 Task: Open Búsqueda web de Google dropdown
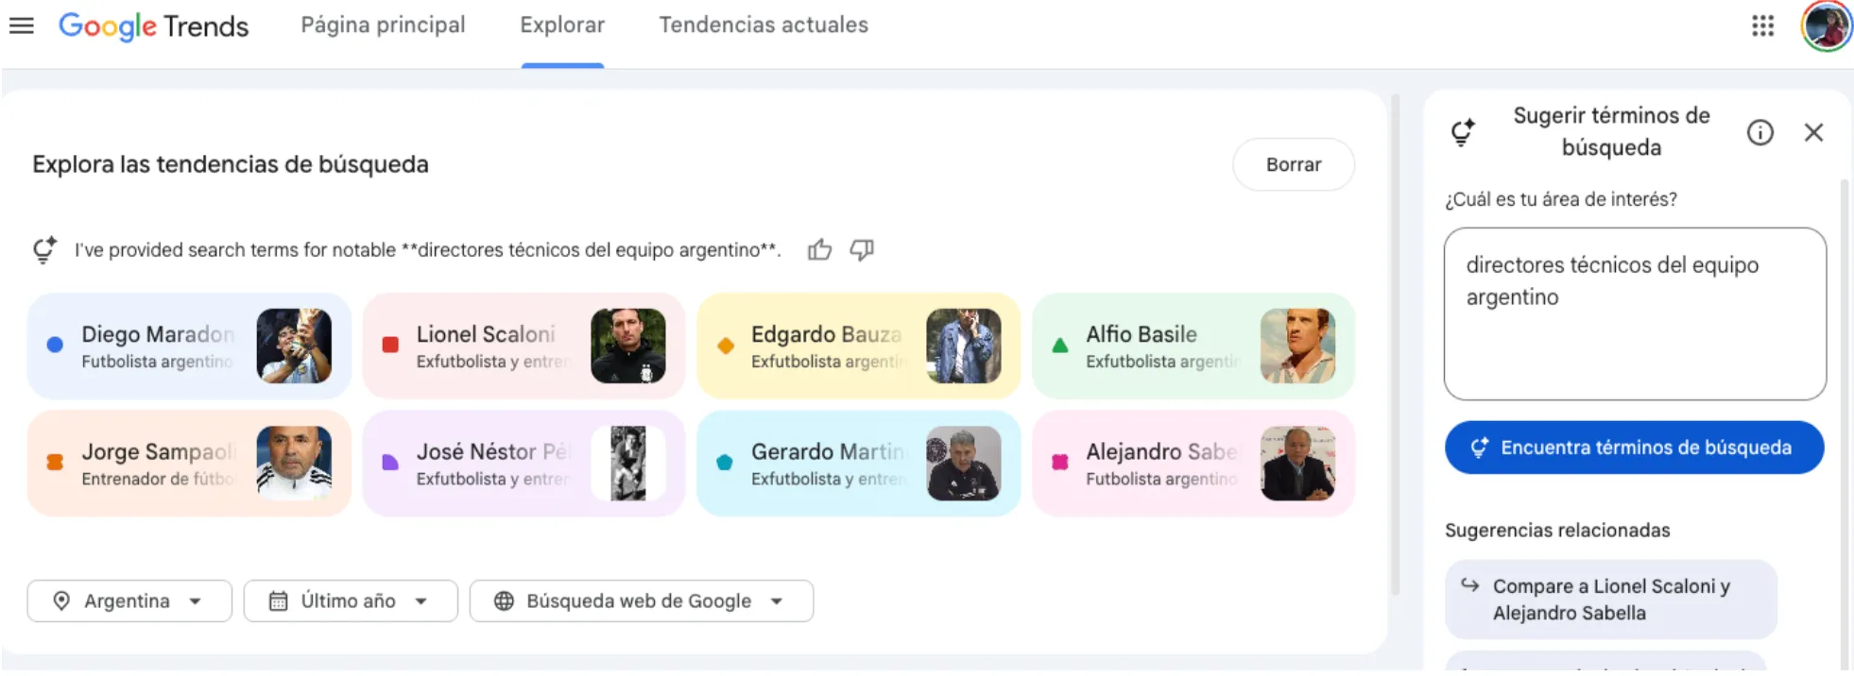coord(641,600)
